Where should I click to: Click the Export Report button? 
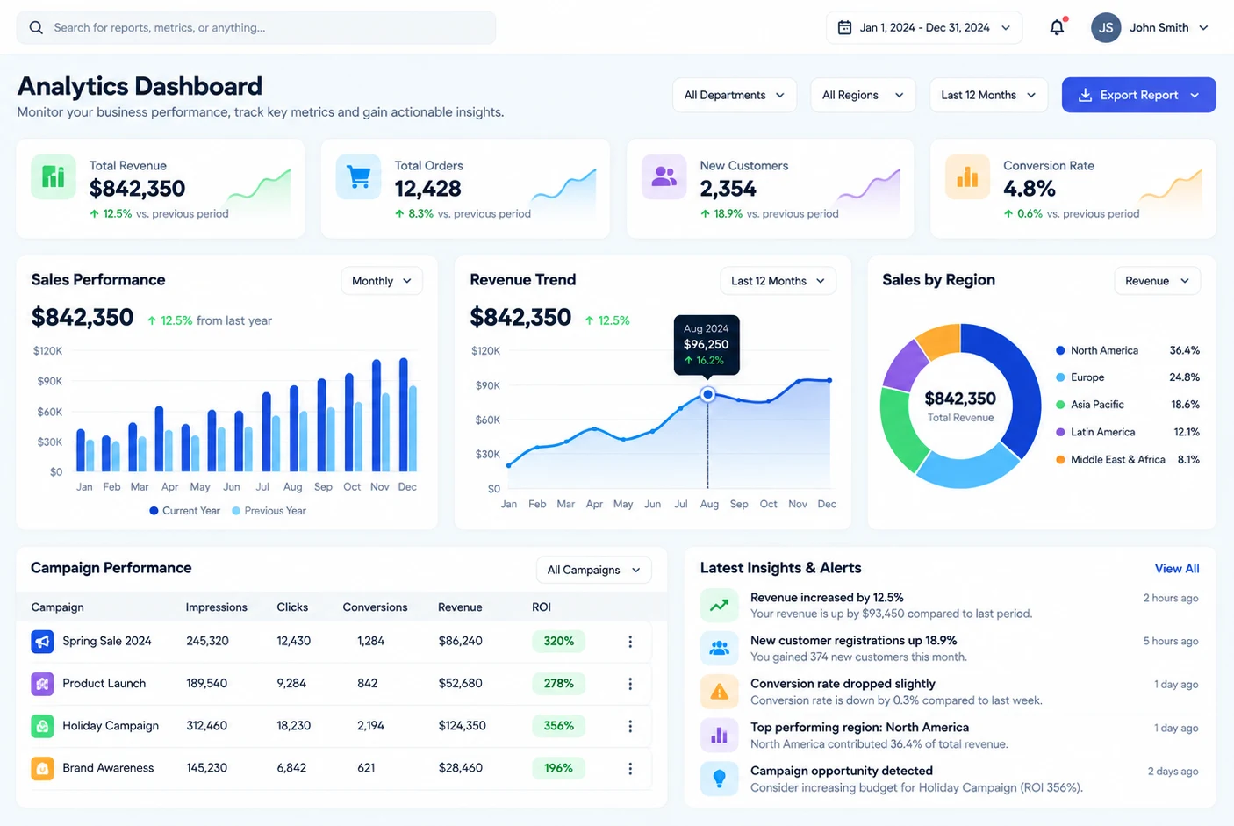pyautogui.click(x=1139, y=95)
